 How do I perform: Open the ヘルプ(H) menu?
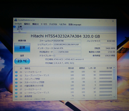[63, 24]
